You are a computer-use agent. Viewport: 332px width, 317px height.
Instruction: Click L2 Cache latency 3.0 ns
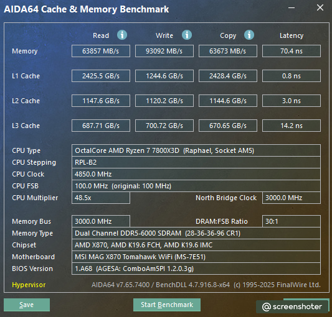[x=292, y=101]
